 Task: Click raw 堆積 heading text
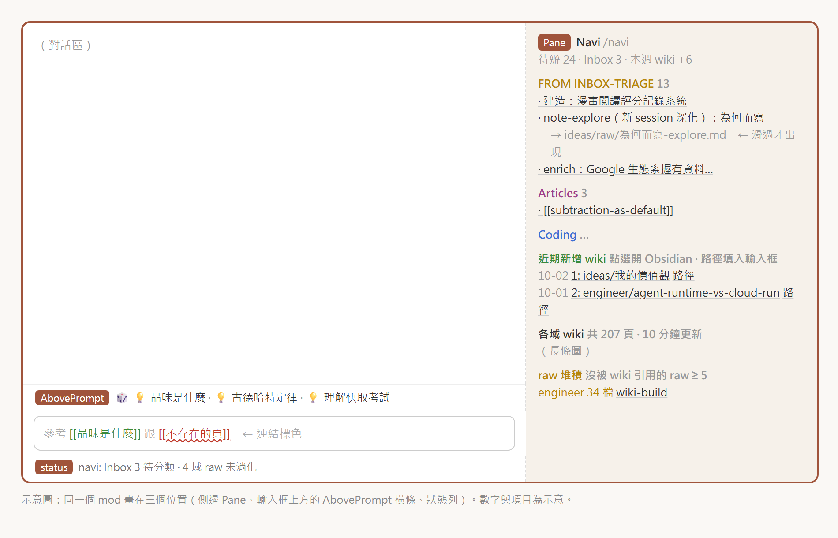[x=560, y=375]
